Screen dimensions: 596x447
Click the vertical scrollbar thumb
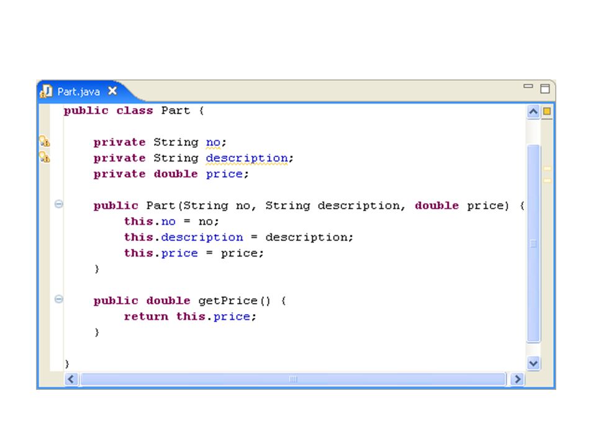point(534,243)
